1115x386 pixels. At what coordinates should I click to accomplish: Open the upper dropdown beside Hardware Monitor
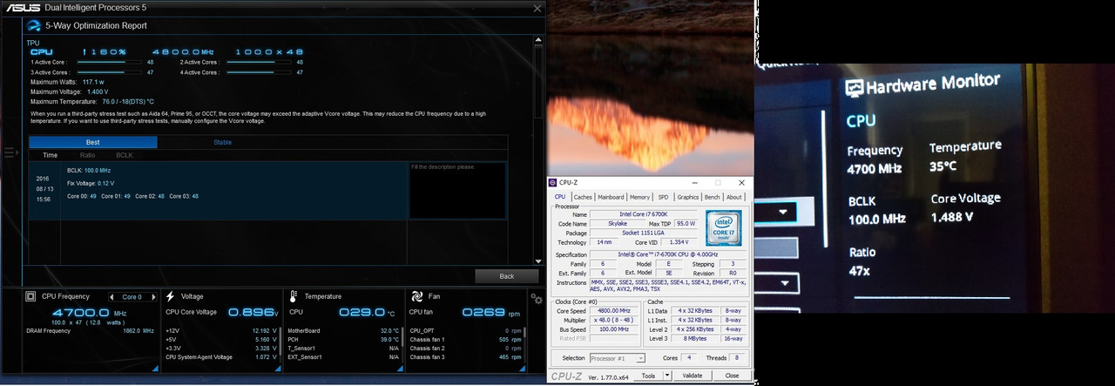pyautogui.click(x=777, y=212)
